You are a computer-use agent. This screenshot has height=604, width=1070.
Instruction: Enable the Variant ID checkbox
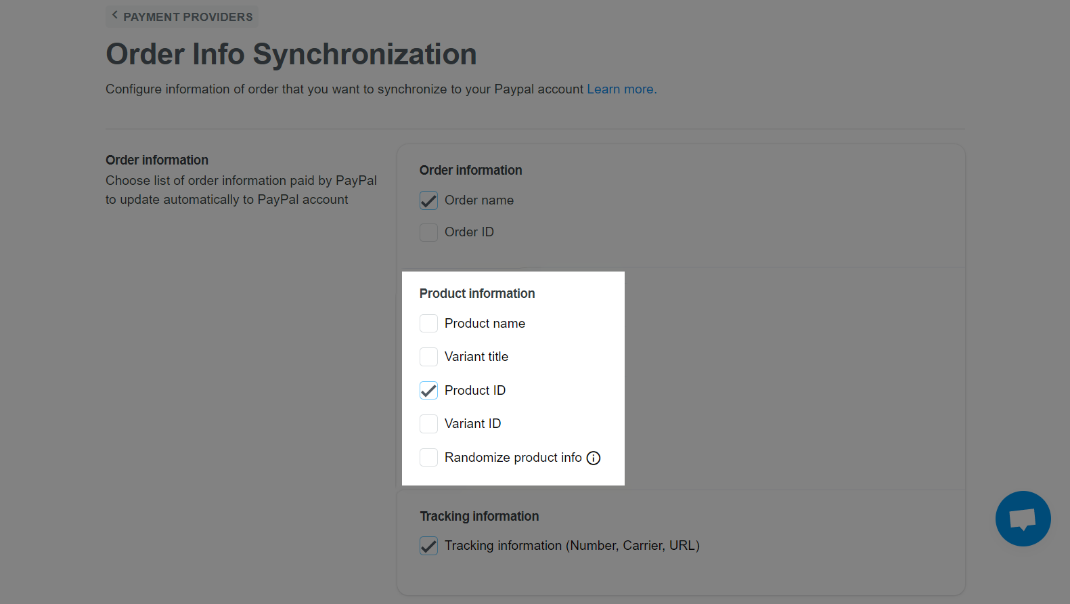(x=428, y=424)
